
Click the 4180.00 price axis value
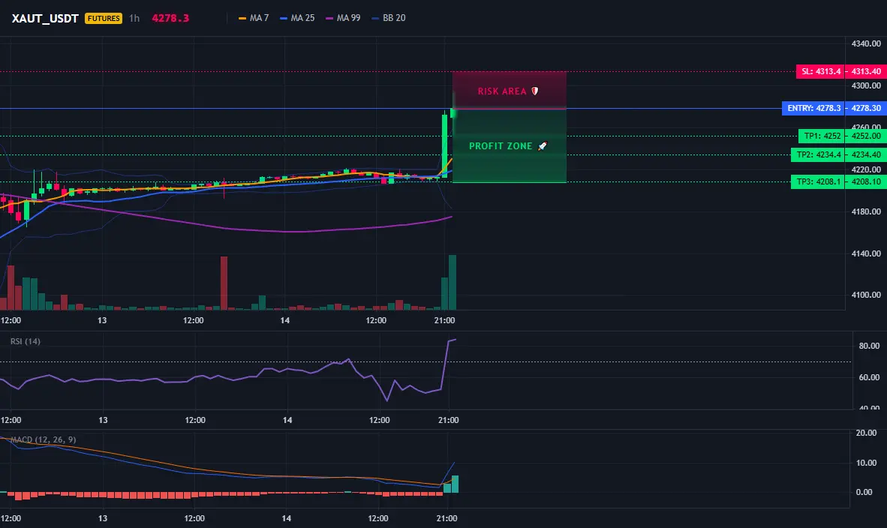866,211
